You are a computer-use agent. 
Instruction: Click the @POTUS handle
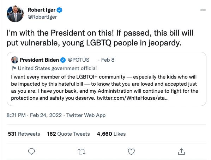(x=79, y=60)
